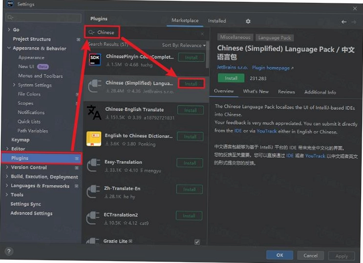Click the Project Structure project-level icon
This screenshot has height=263, width=363.
[78, 40]
